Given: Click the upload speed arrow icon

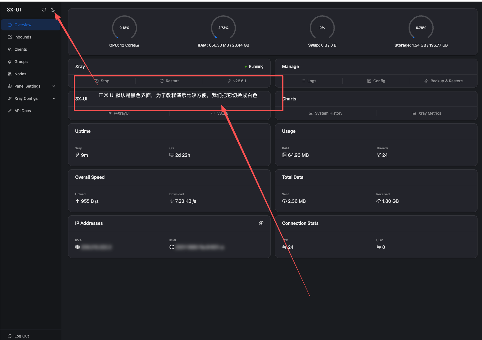Looking at the screenshot, I should pos(77,201).
